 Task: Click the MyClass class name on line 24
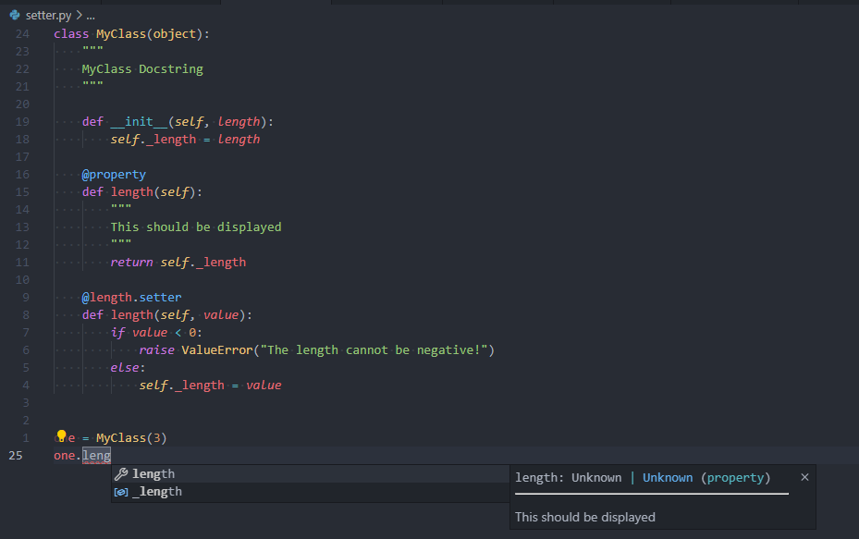tap(119, 33)
